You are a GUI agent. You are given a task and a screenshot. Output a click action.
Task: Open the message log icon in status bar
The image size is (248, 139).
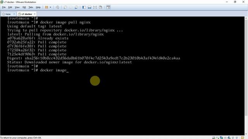coord(243,138)
